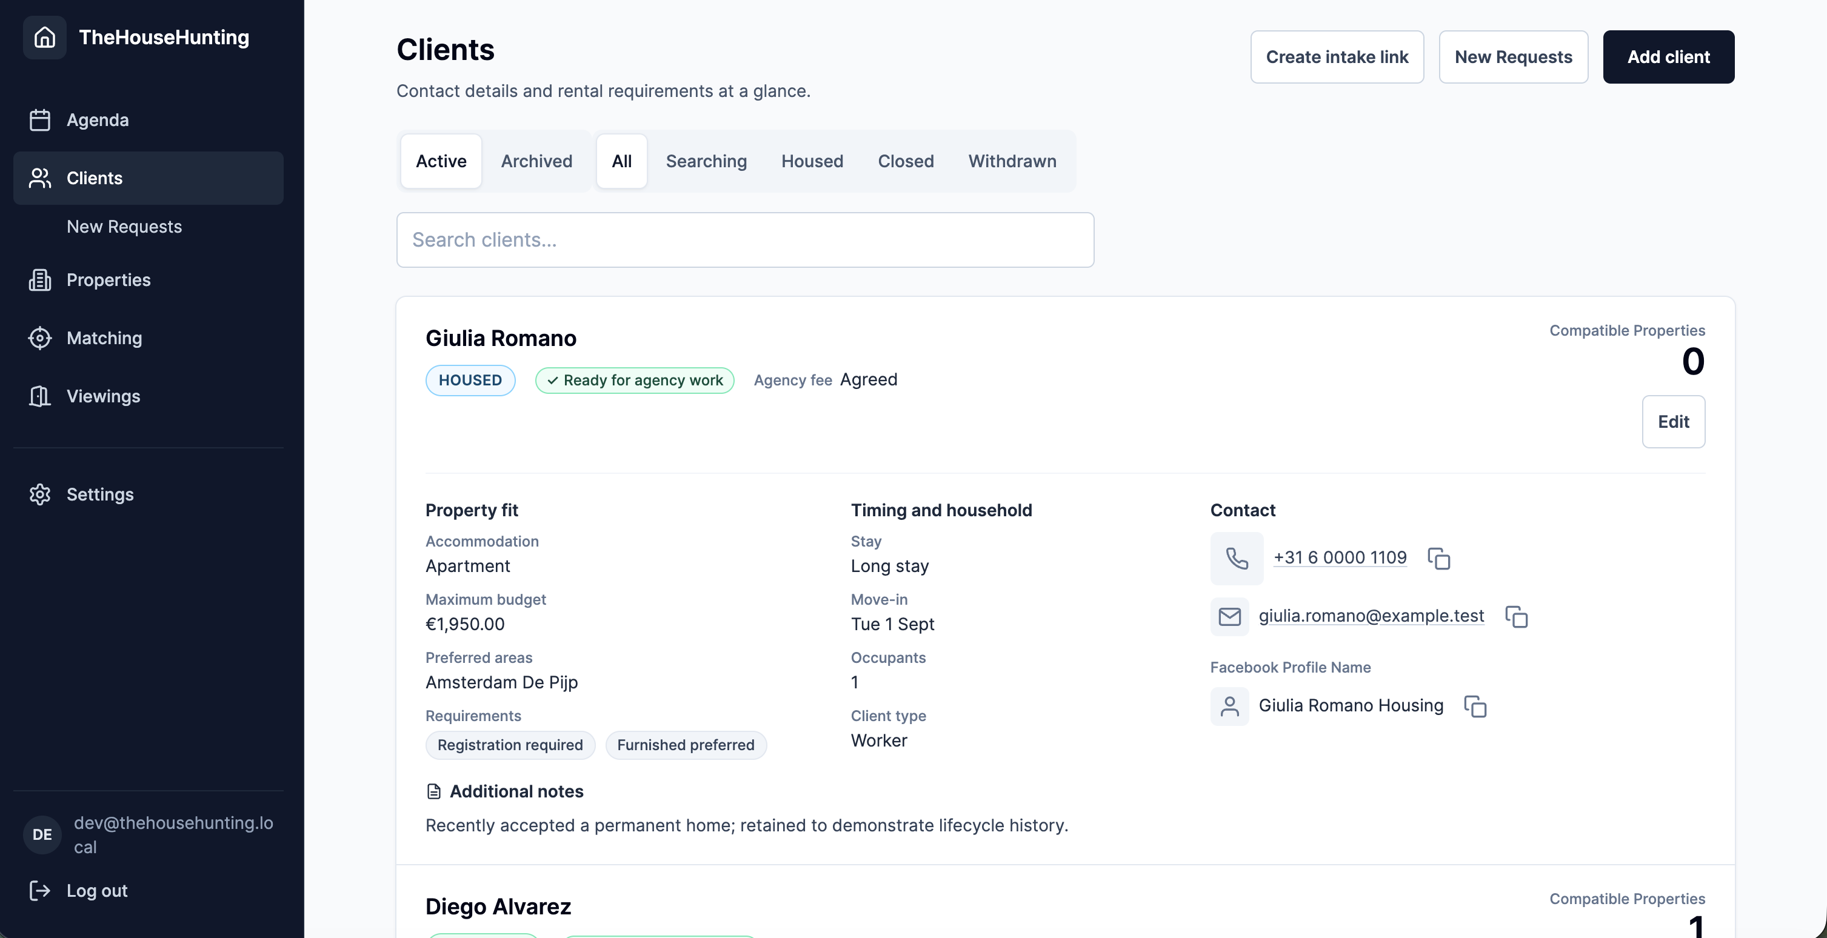Open New Requests in the sidebar
The height and width of the screenshot is (938, 1827).
(x=124, y=227)
